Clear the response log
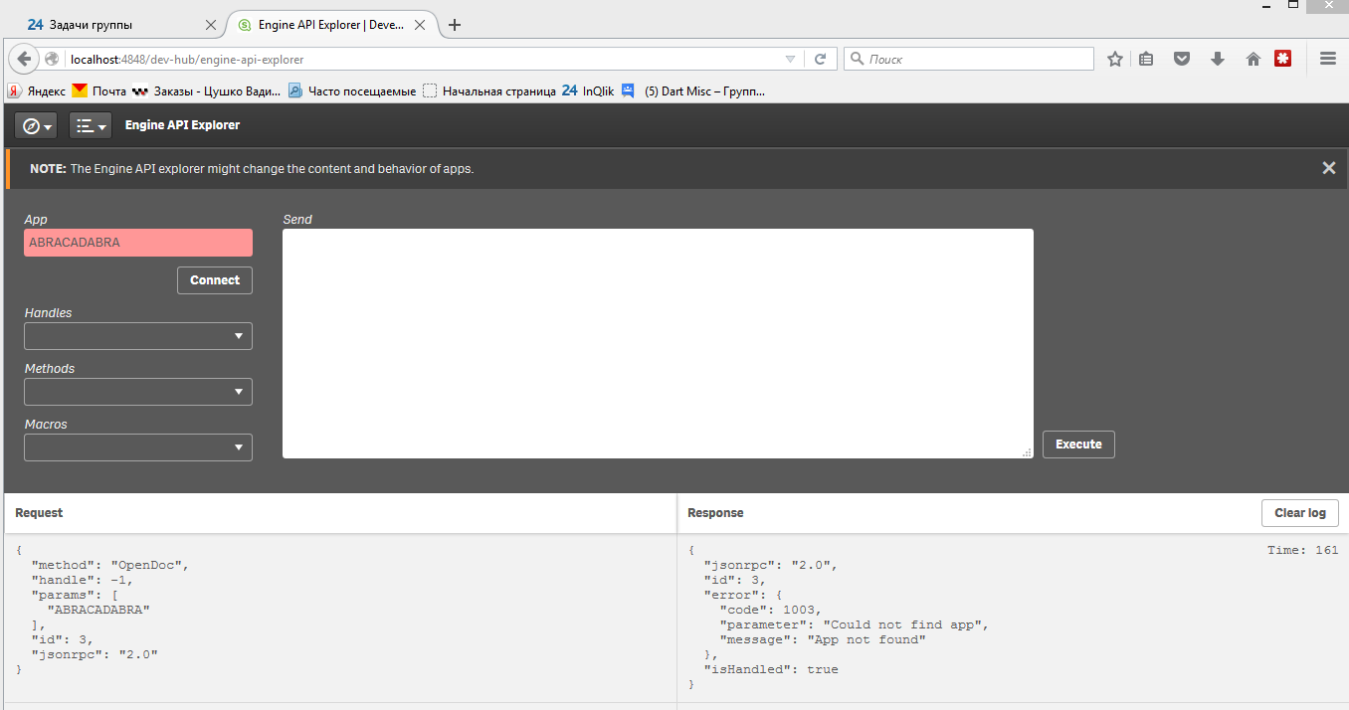 pos(1299,512)
